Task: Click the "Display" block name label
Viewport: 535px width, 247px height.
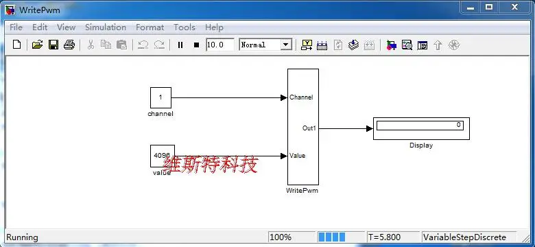Action: 421,145
